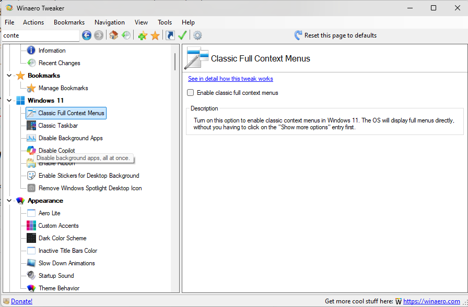This screenshot has width=468, height=307.
Task: Click the shortcut arrow icon in toolbar
Action: tap(170, 35)
